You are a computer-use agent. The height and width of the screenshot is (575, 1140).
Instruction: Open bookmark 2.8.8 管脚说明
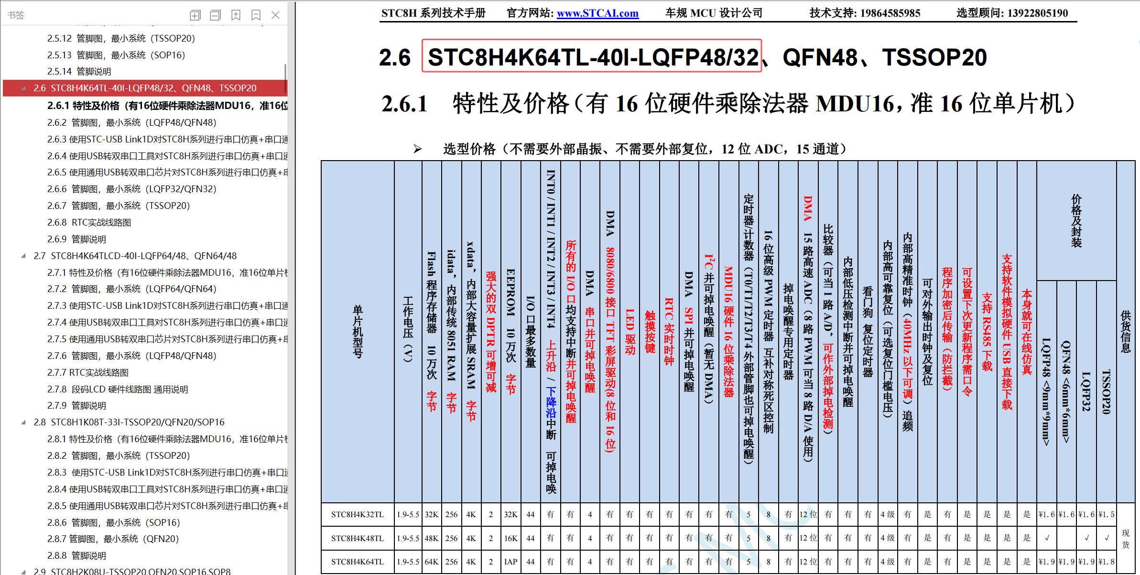76,556
